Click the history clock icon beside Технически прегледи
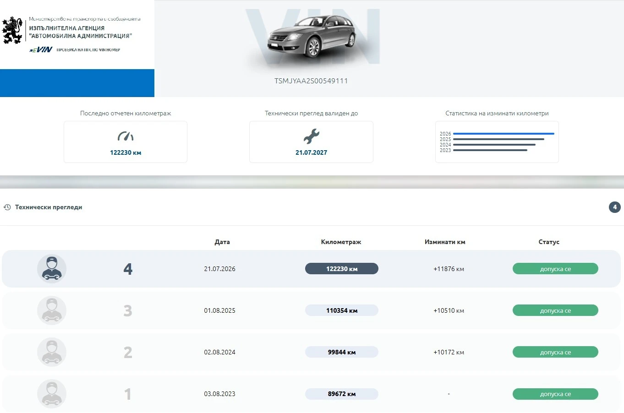The height and width of the screenshot is (413, 624). 7,207
